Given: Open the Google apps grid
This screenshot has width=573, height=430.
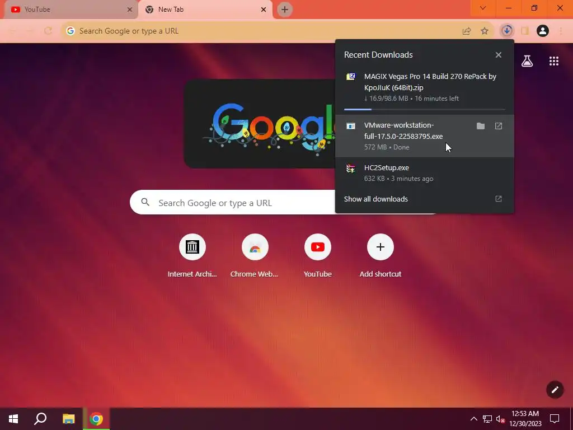Looking at the screenshot, I should point(554,61).
